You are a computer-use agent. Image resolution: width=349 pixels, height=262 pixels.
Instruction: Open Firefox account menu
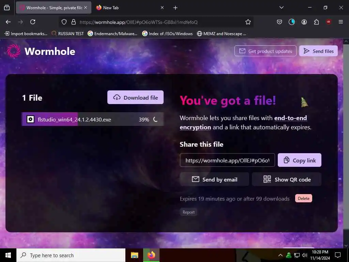tap(304, 22)
